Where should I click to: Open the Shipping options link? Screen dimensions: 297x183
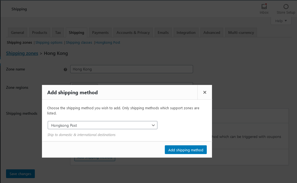click(x=49, y=42)
